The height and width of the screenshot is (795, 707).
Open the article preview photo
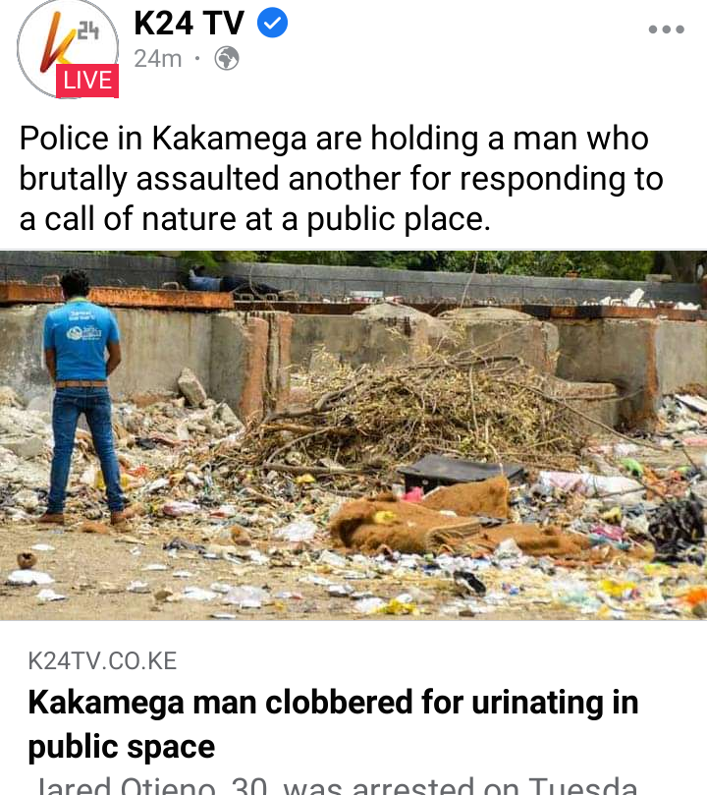(x=353, y=435)
